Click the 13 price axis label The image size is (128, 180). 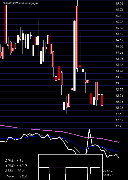117,83
